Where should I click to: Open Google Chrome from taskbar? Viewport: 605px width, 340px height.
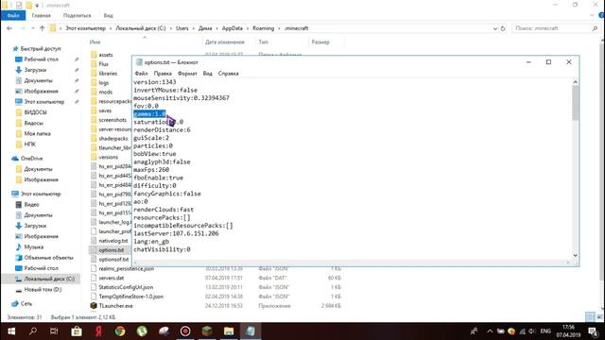point(120,331)
